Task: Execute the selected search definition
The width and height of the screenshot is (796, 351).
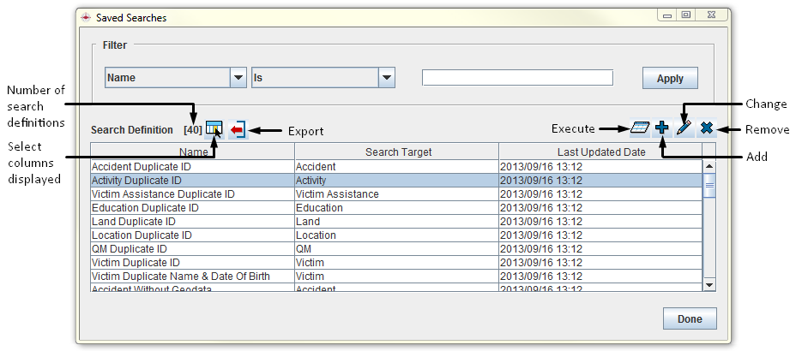Action: 639,128
